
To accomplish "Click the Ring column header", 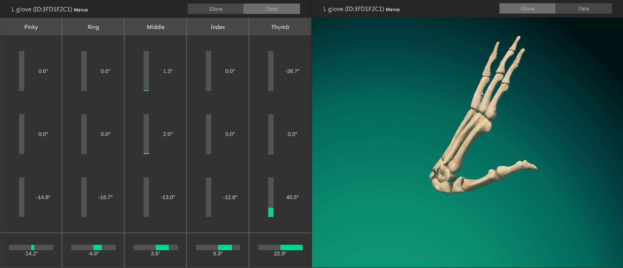I will (93, 27).
